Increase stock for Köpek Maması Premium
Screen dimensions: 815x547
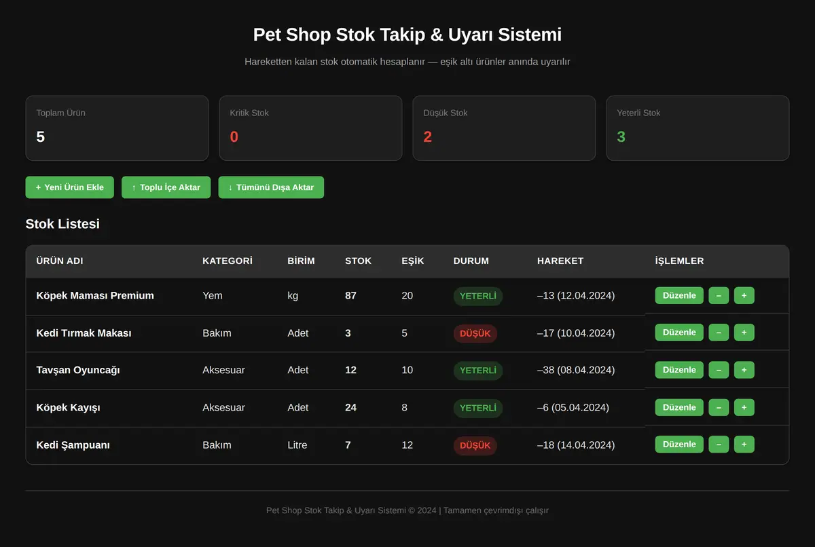(x=744, y=295)
